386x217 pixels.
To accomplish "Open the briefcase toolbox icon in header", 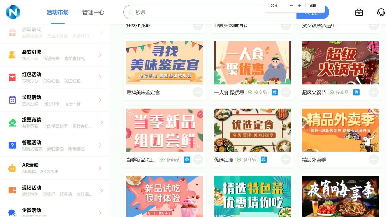I will coord(359,12).
